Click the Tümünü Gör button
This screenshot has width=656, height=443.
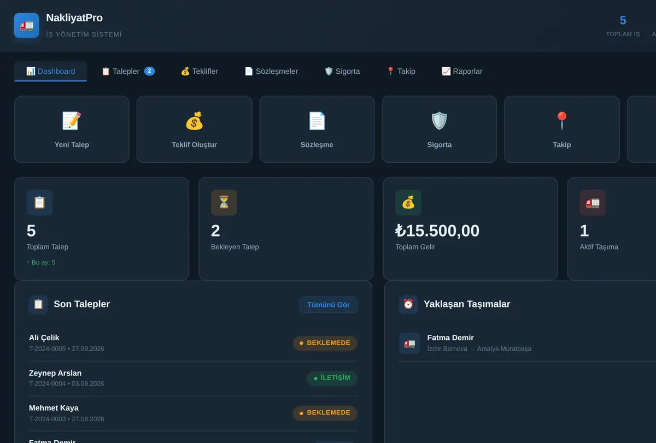coord(329,305)
